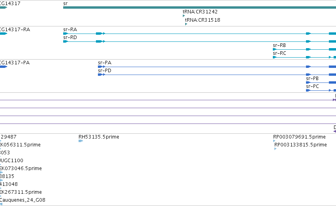Screen dimensions: 336x206
Task: Click the K056311.5prime EST label
Action: (x=20, y=145)
